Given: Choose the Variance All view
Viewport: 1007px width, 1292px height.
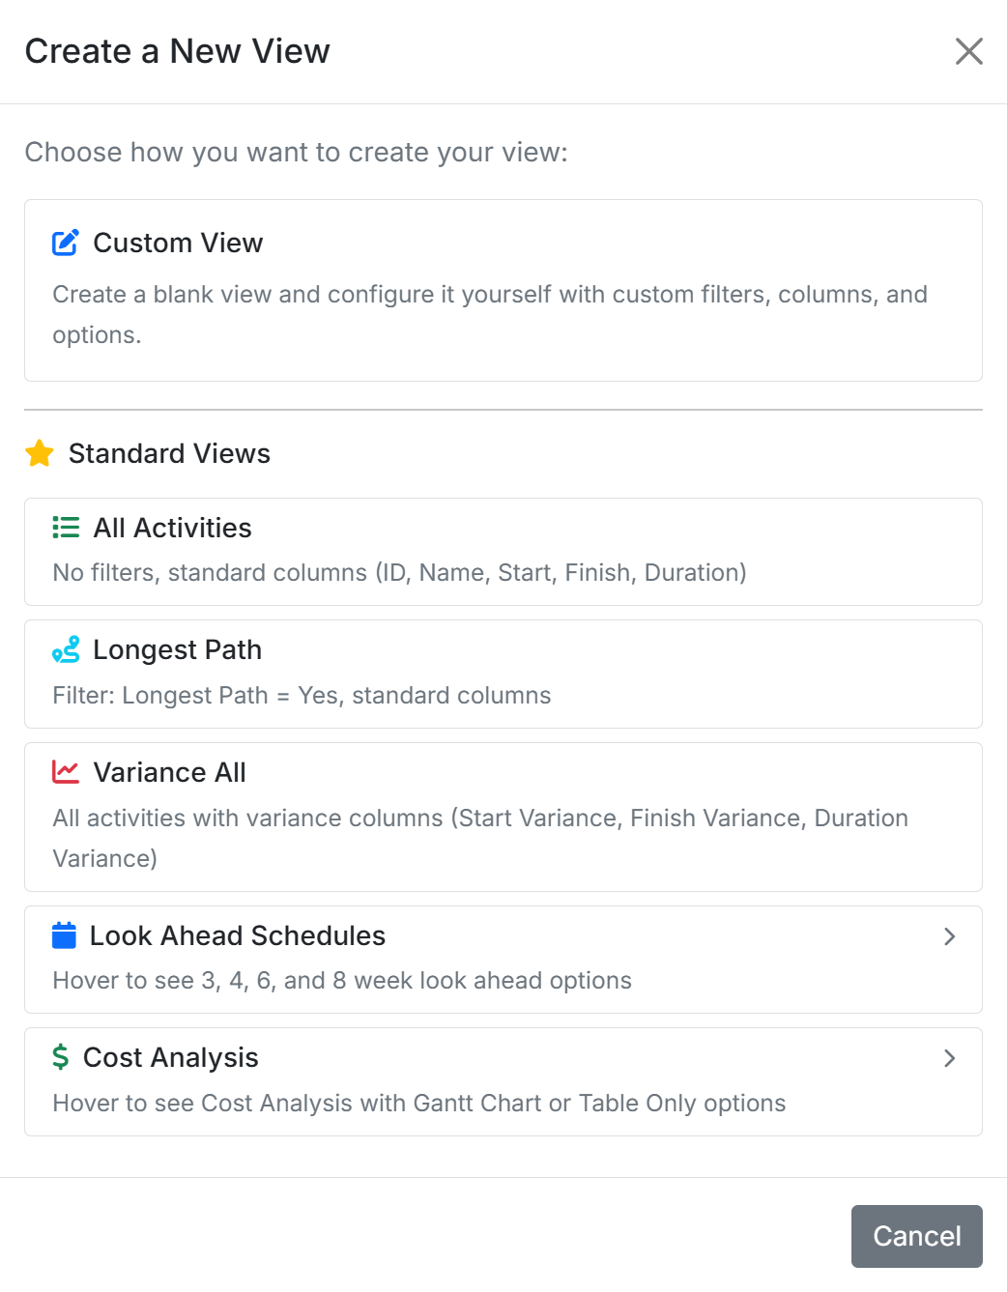Looking at the screenshot, I should click(x=503, y=816).
